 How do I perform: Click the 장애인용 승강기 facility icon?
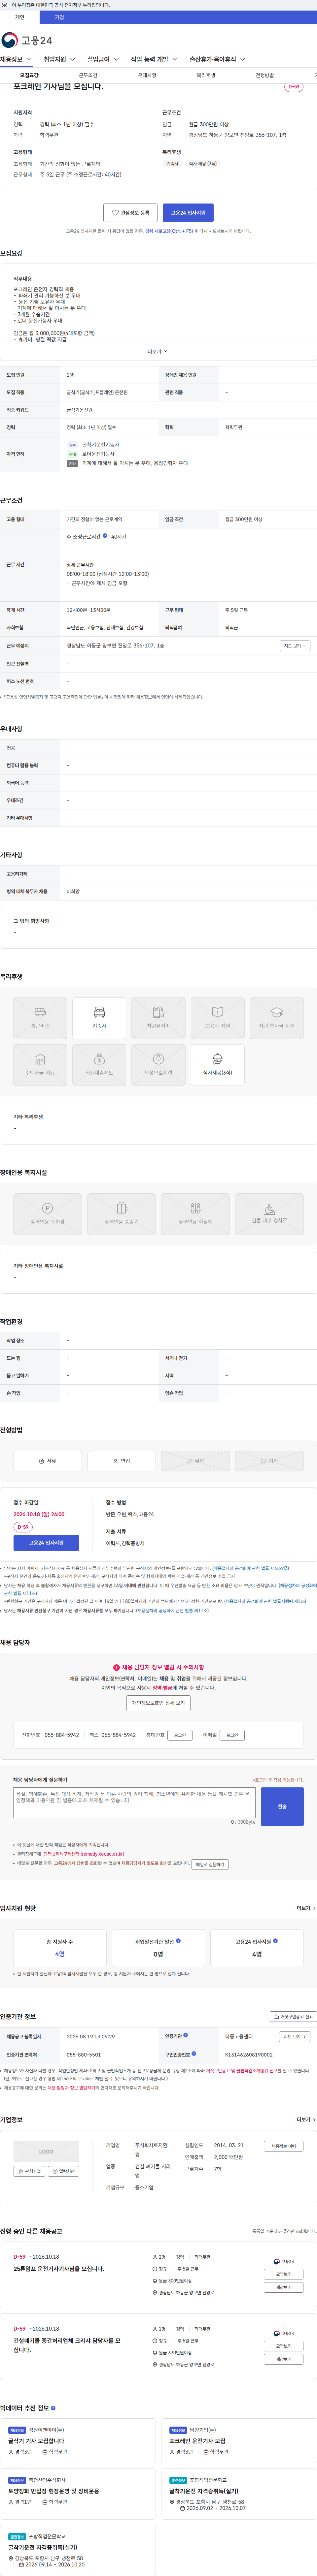[121, 1214]
